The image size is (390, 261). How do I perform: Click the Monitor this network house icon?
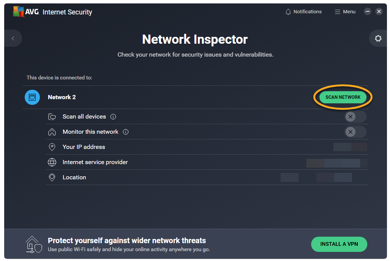pyautogui.click(x=52, y=132)
